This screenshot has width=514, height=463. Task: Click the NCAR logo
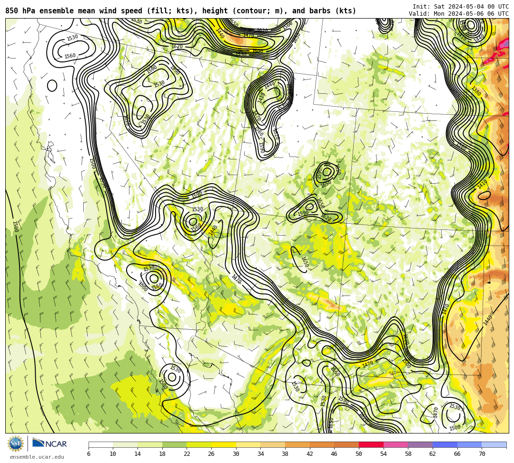(x=49, y=443)
